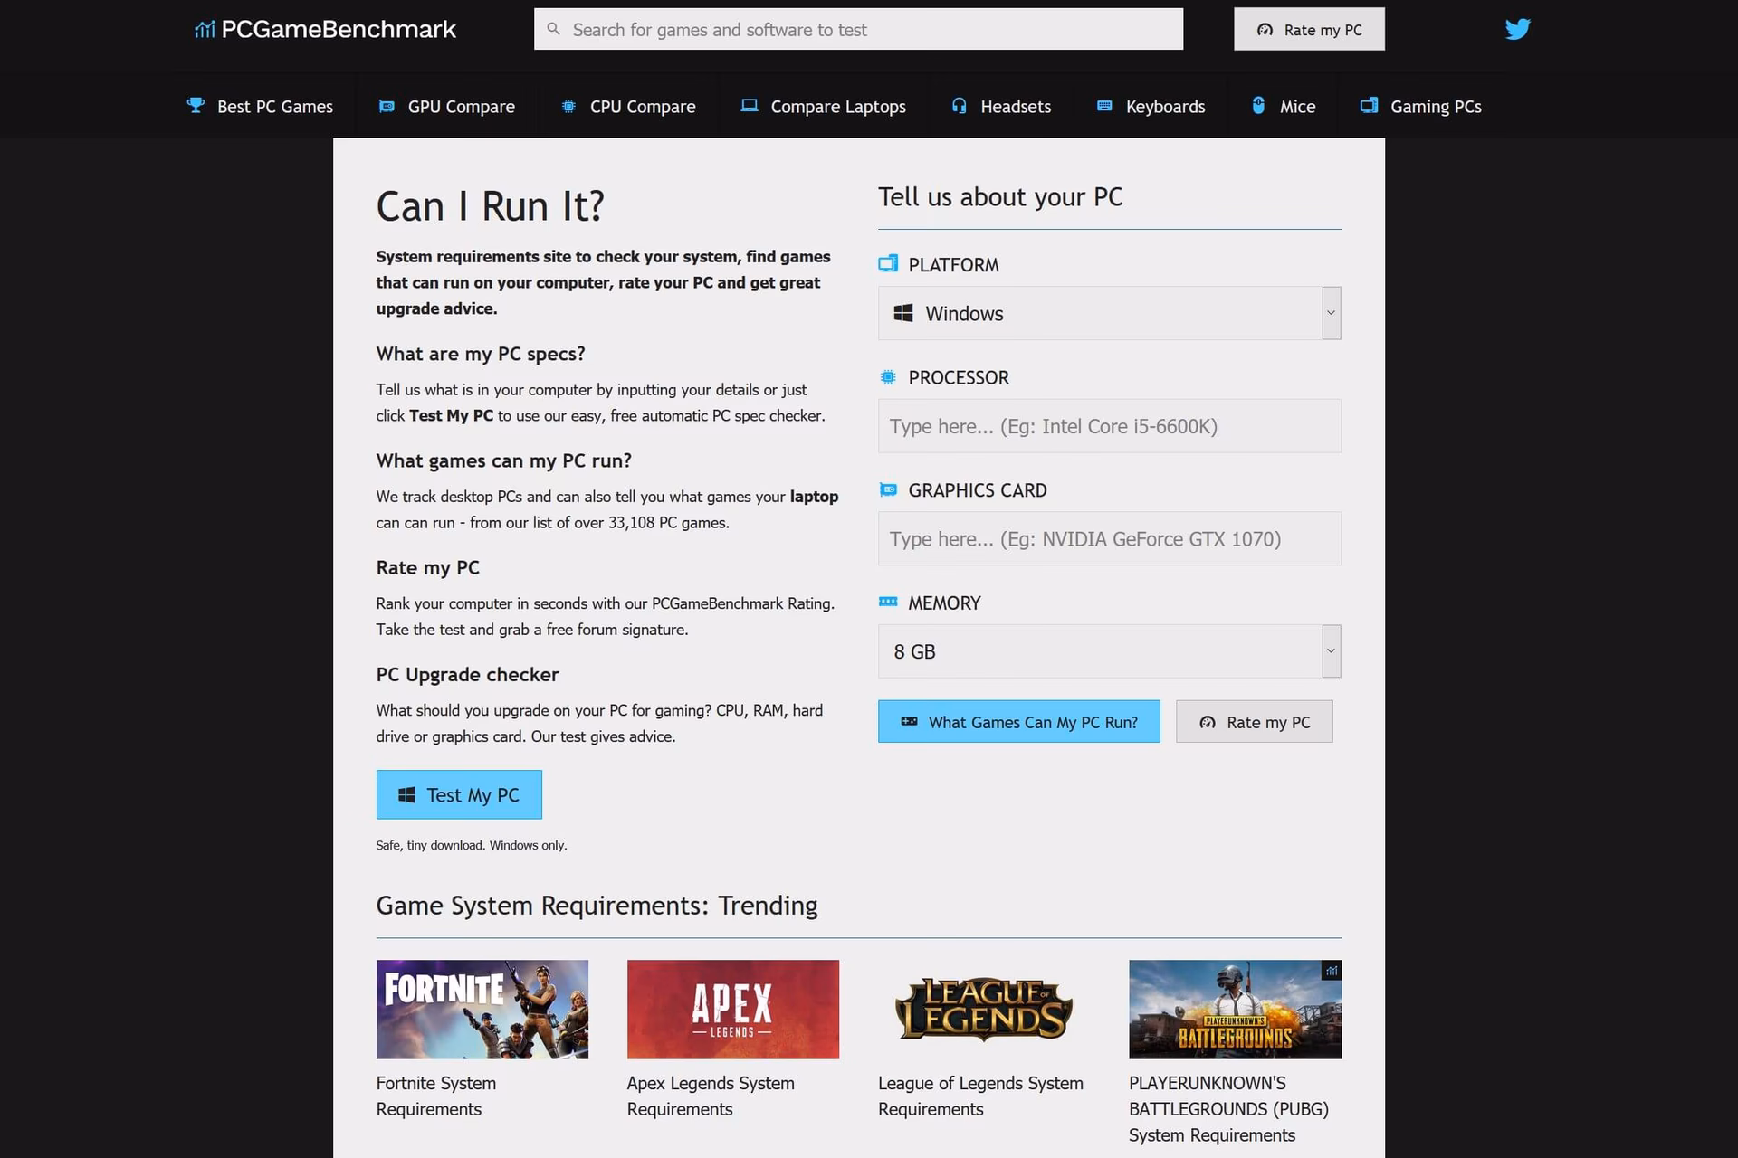
Task: Open Keyboards navigation item
Action: (1151, 106)
